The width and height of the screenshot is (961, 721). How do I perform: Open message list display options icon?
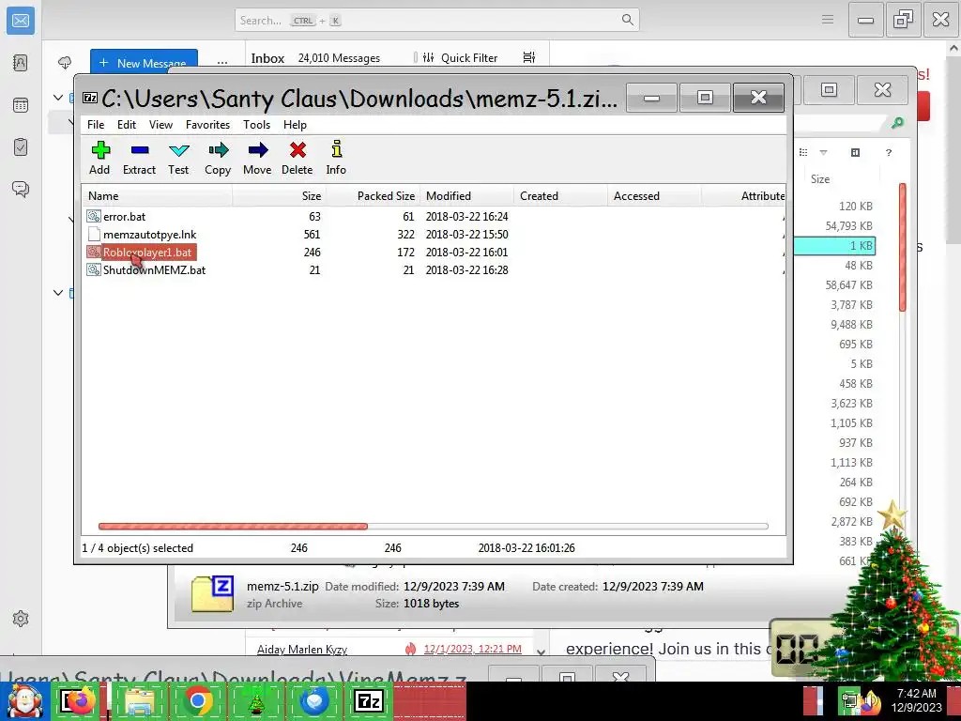(x=529, y=57)
